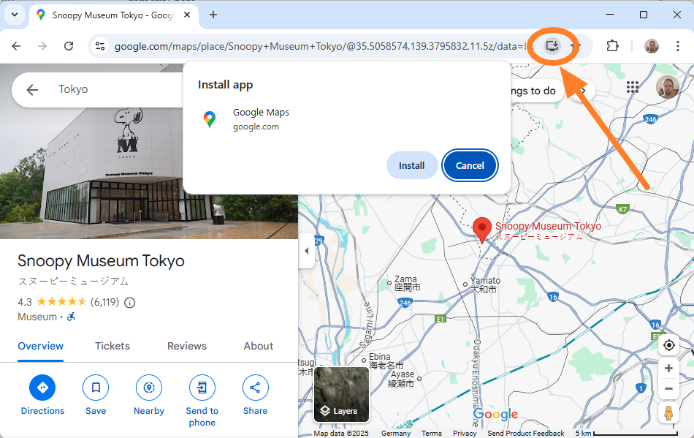Click the Germany region link

coord(396,433)
